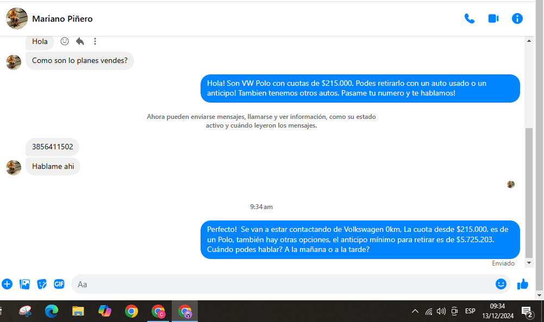This screenshot has height=322, width=544.
Task: Click the chat scrollbar down arrow
Action: 529,263
